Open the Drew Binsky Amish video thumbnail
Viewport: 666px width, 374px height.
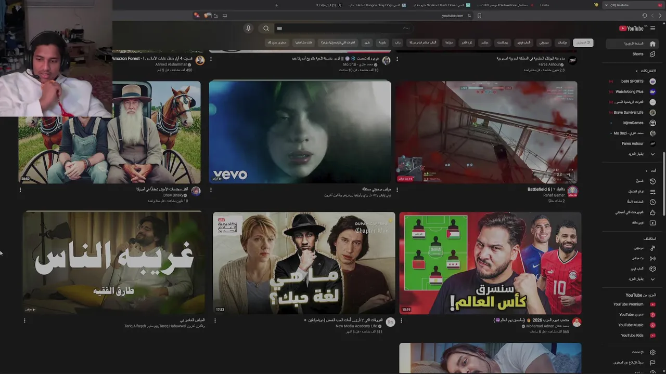(x=109, y=132)
